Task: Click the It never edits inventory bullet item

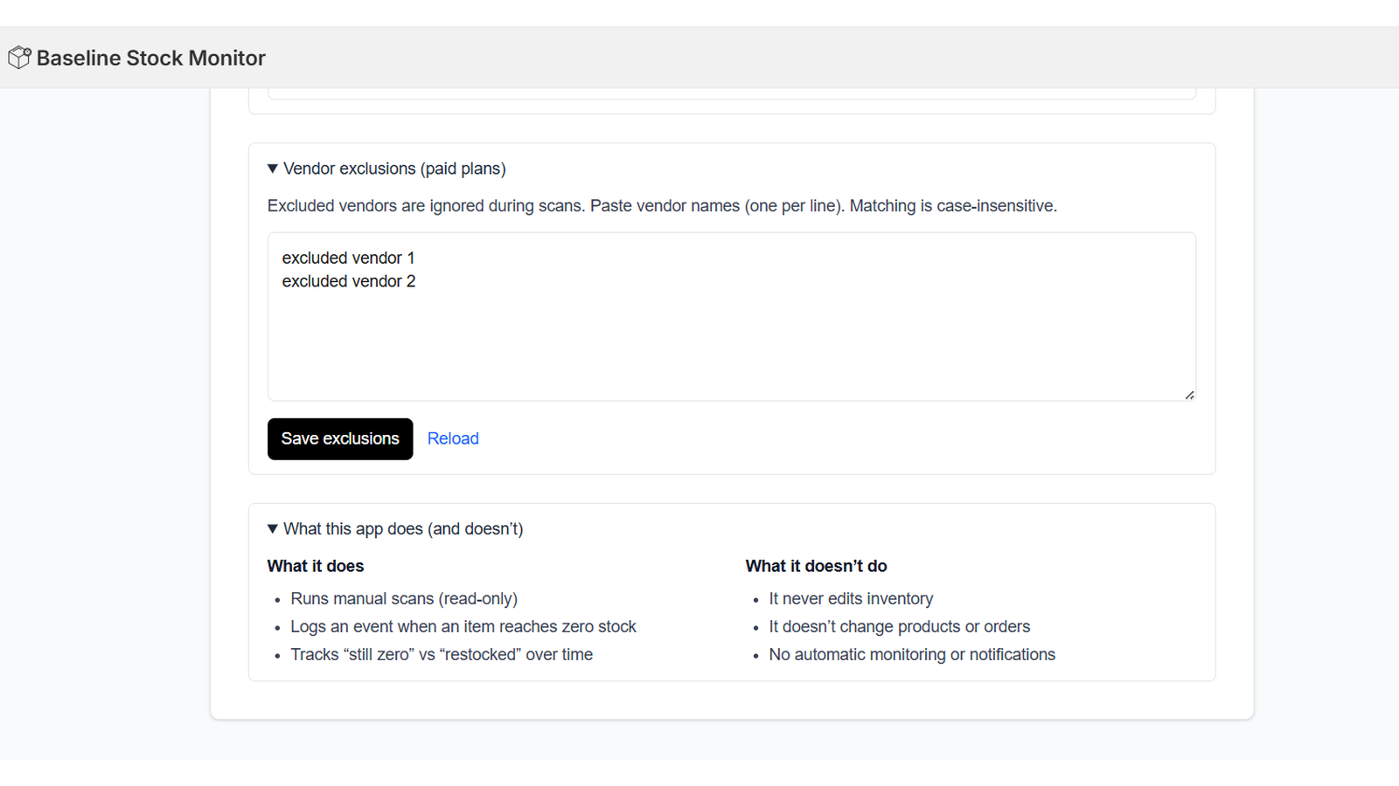Action: tap(850, 598)
